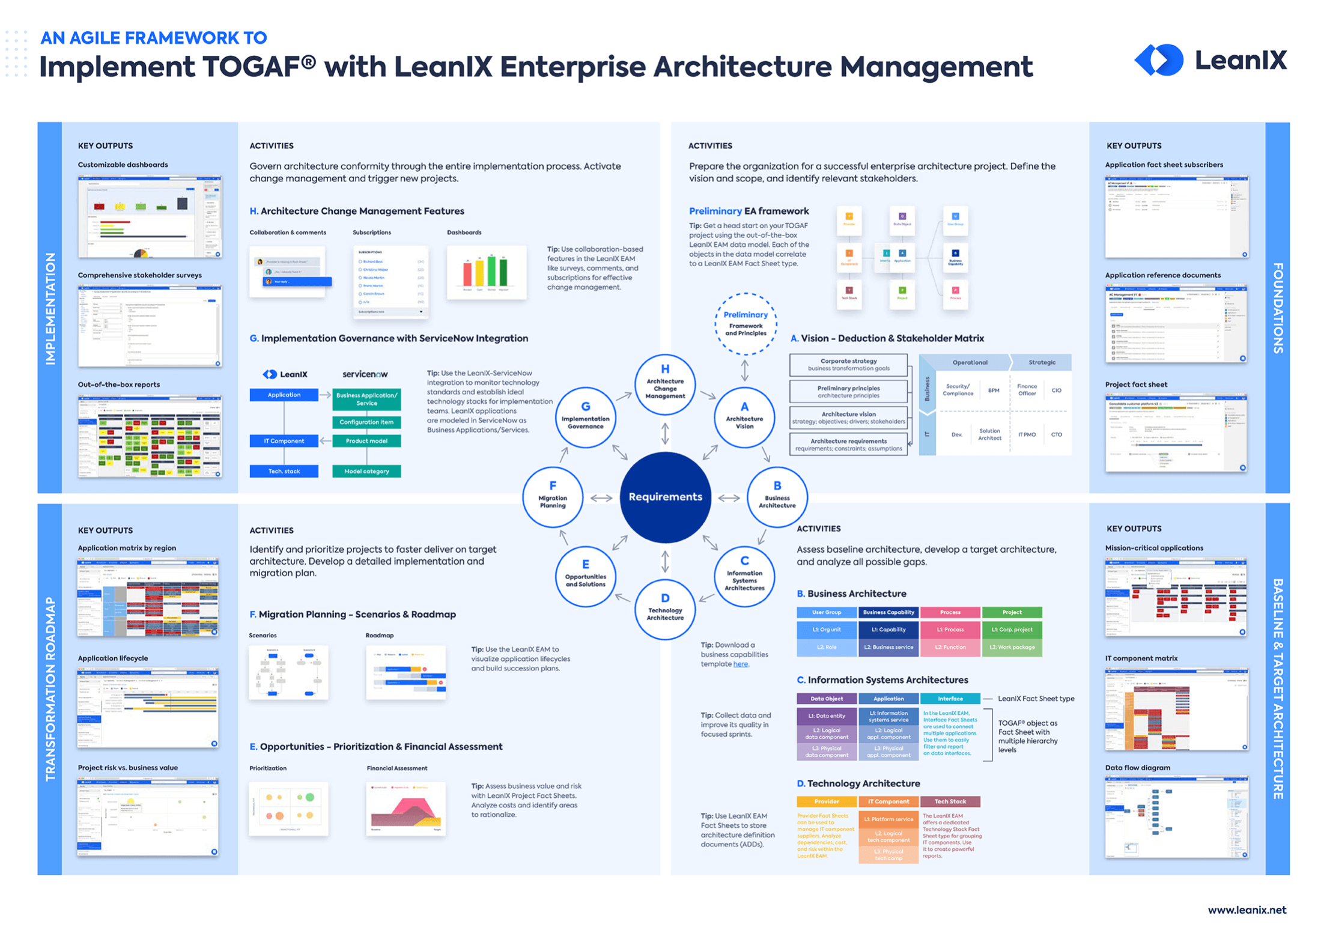Click the blue Application box under LeanIX
1324x936 pixels.
pos(284,395)
